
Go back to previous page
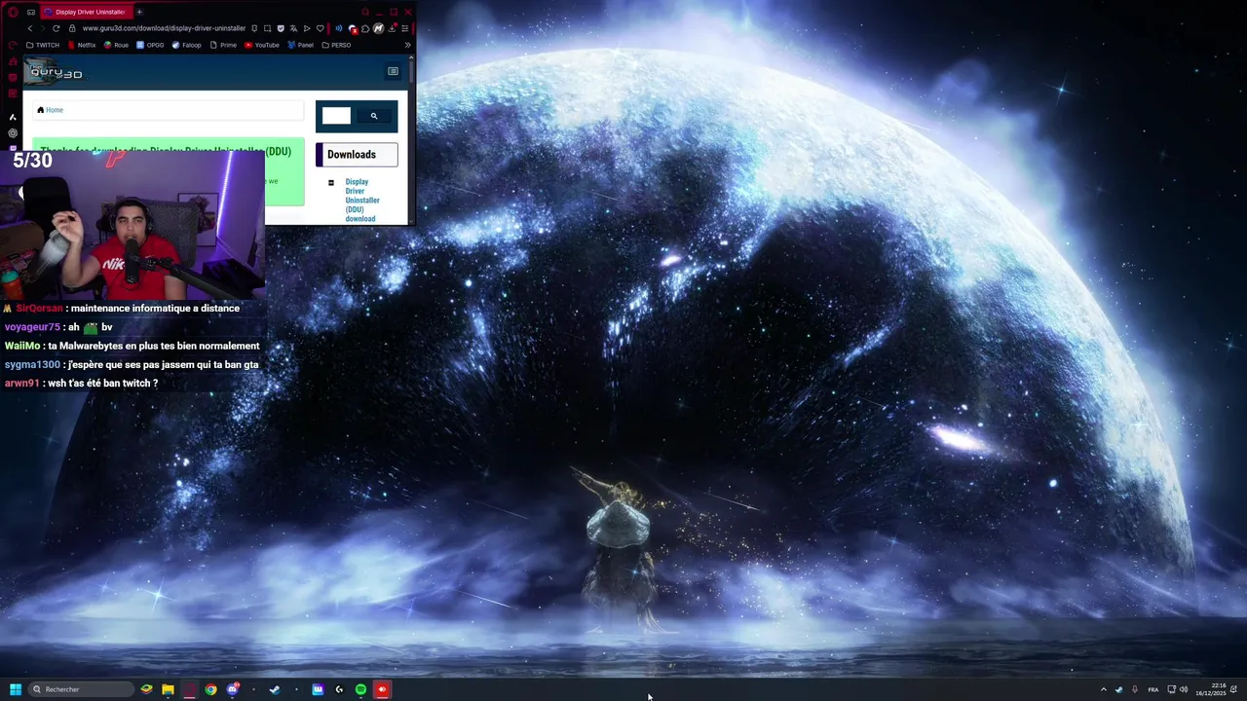click(30, 28)
